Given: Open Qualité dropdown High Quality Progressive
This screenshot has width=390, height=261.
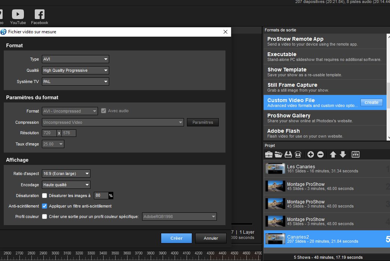Looking at the screenshot, I should (76, 70).
